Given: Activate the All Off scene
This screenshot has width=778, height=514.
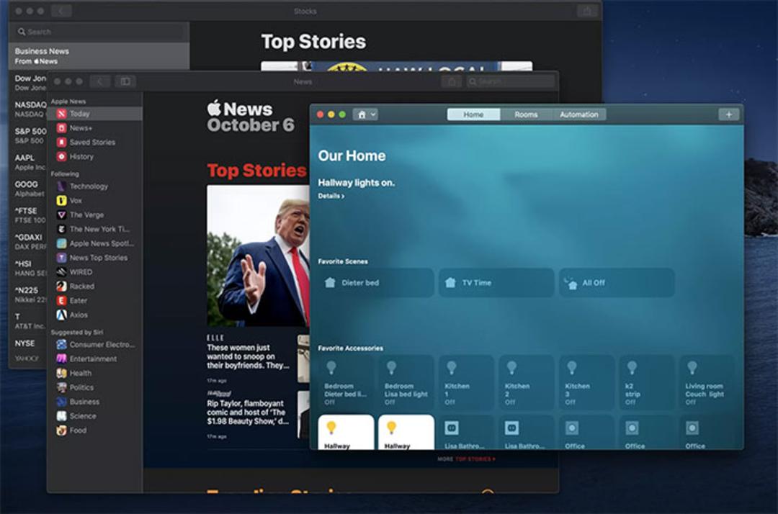Looking at the screenshot, I should (x=617, y=282).
